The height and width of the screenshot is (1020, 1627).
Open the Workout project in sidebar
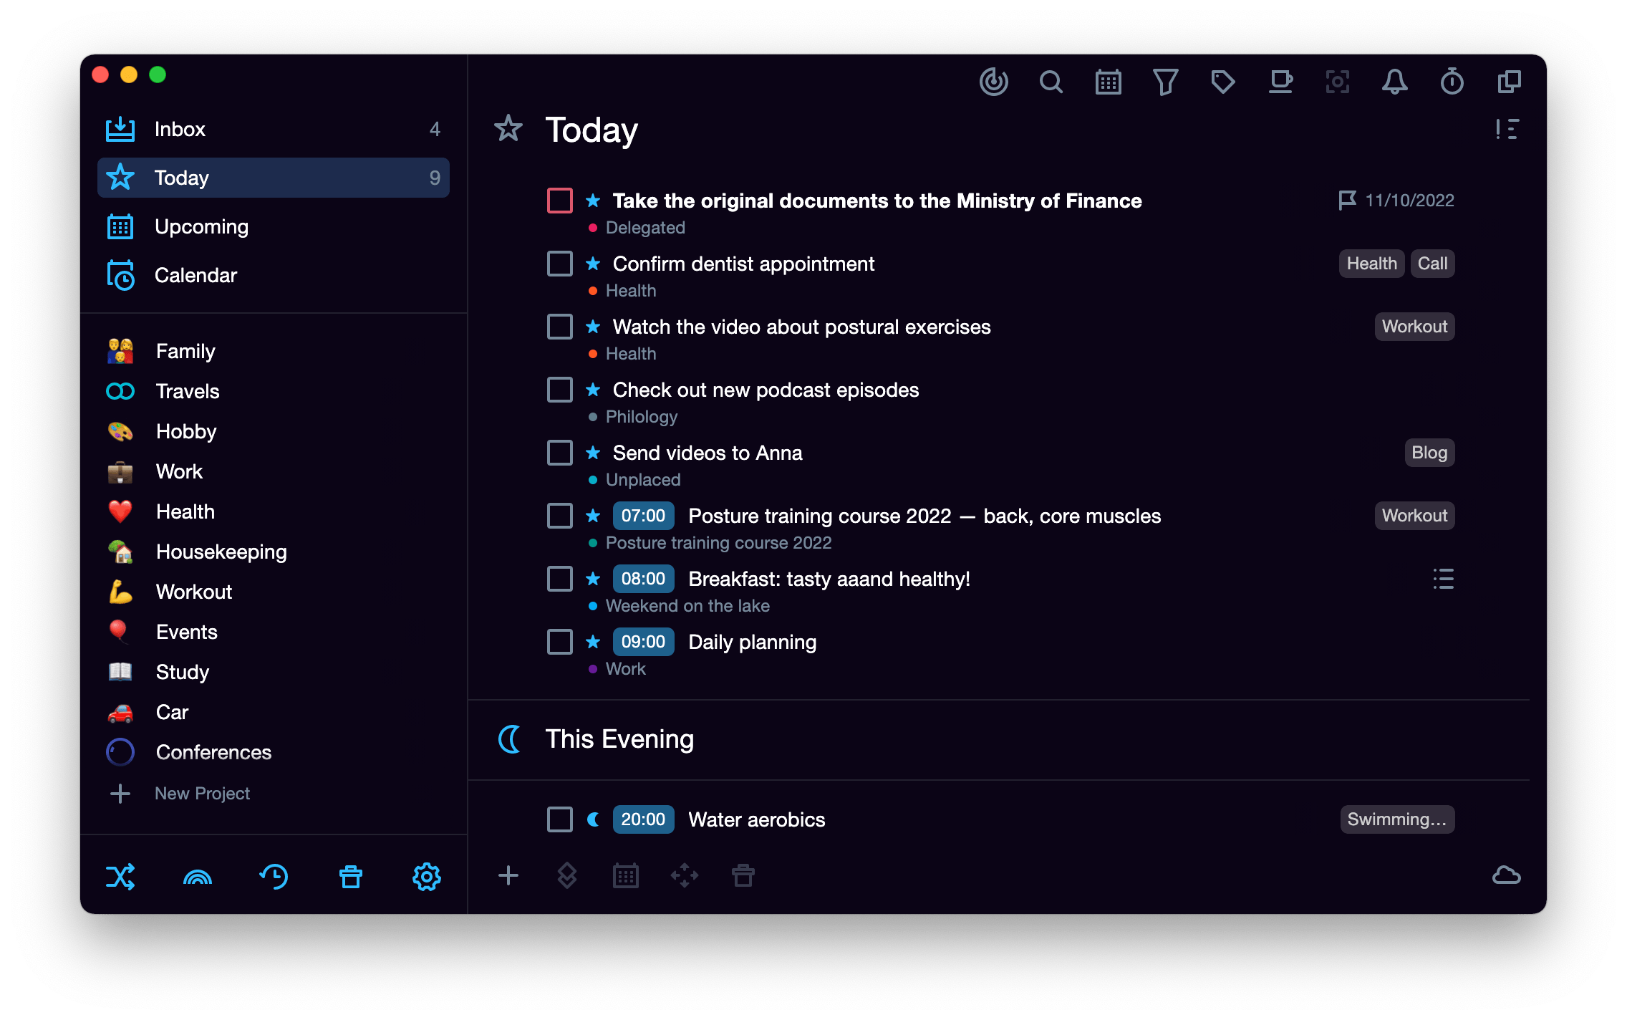pyautogui.click(x=274, y=592)
